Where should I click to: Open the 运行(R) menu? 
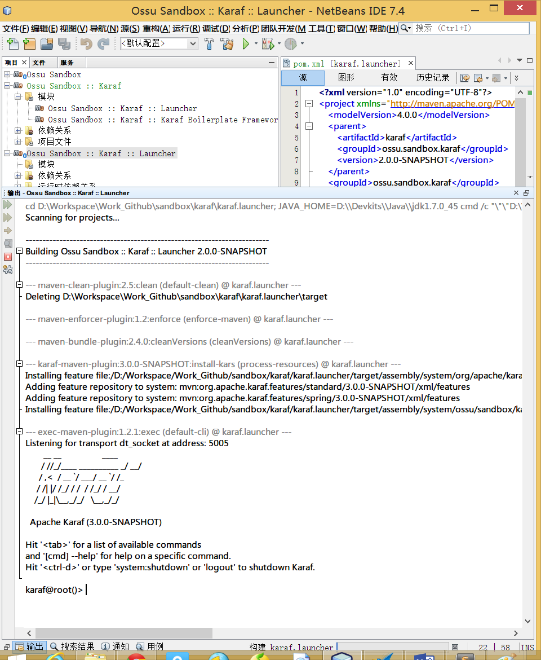click(x=186, y=28)
